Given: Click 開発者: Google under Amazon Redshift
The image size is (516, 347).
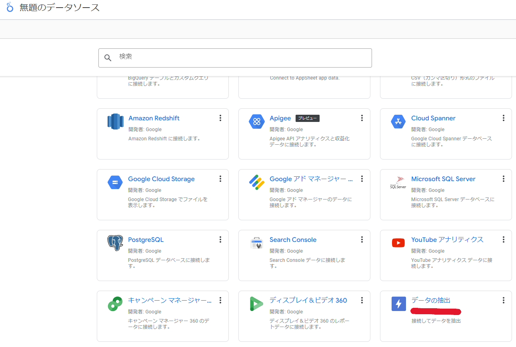Looking at the screenshot, I should 145,130.
